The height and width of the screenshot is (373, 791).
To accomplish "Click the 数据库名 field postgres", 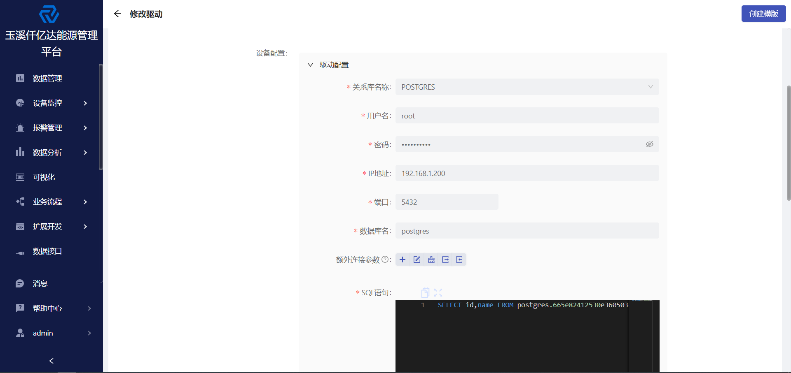I will 527,231.
